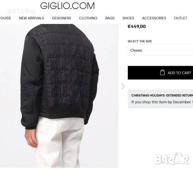Click the extebg watermark text
The image size is (193, 169).
[21, 11]
